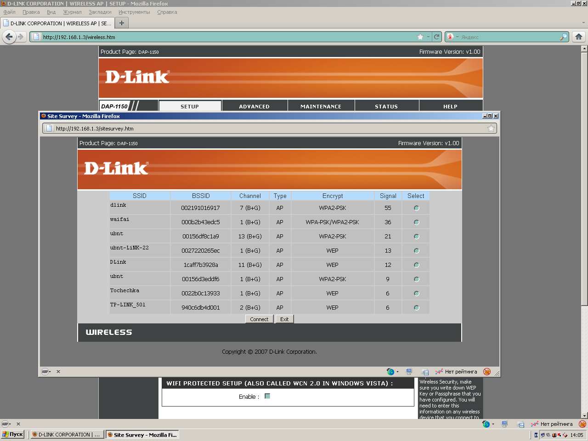This screenshot has height=441, width=588.
Task: Click the orange blocked icon in main window
Action: [x=582, y=424]
